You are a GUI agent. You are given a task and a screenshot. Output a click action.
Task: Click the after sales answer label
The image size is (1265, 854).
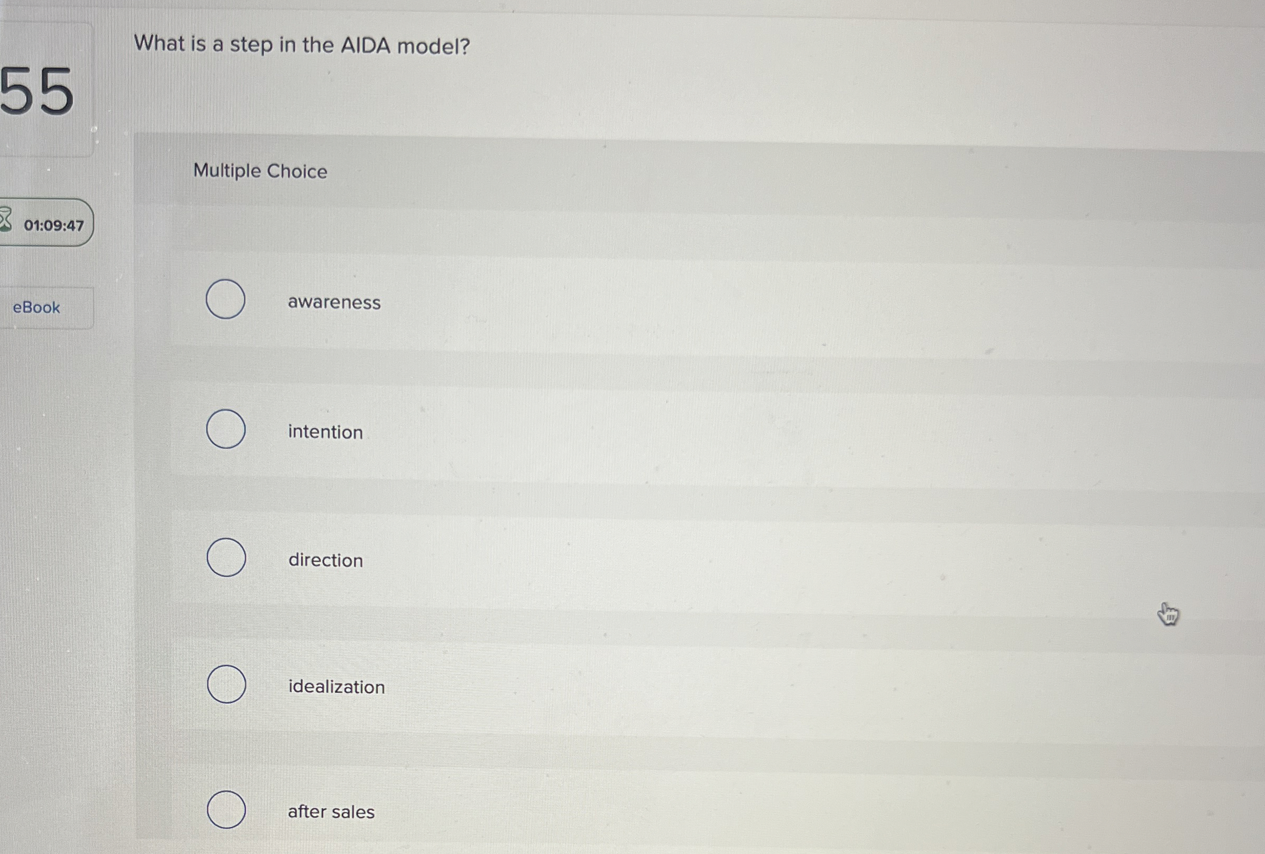[331, 811]
